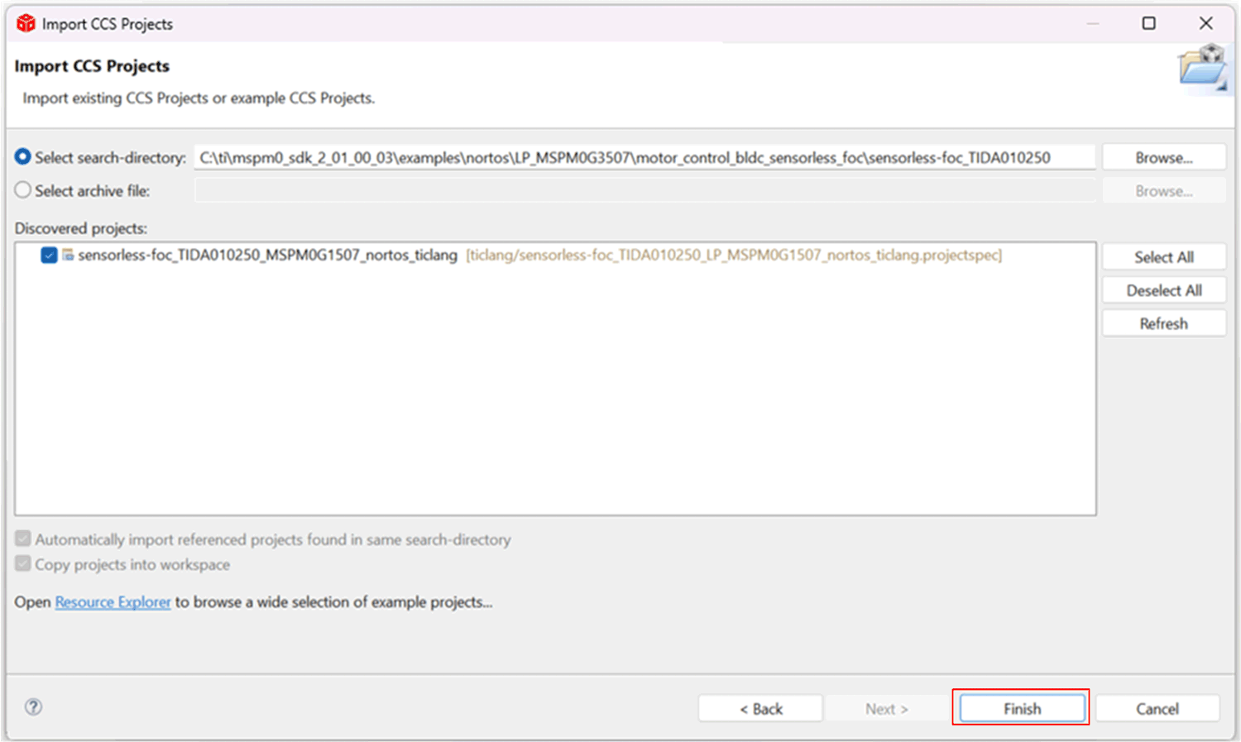Screen dimensions: 1241x742
Task: Minimize the Import CCS Projects dialog
Action: point(1093,23)
